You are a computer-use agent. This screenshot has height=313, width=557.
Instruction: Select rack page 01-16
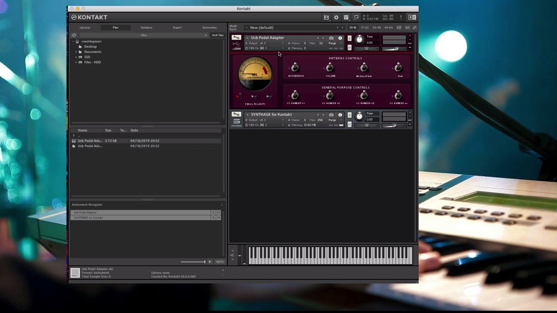click(353, 27)
